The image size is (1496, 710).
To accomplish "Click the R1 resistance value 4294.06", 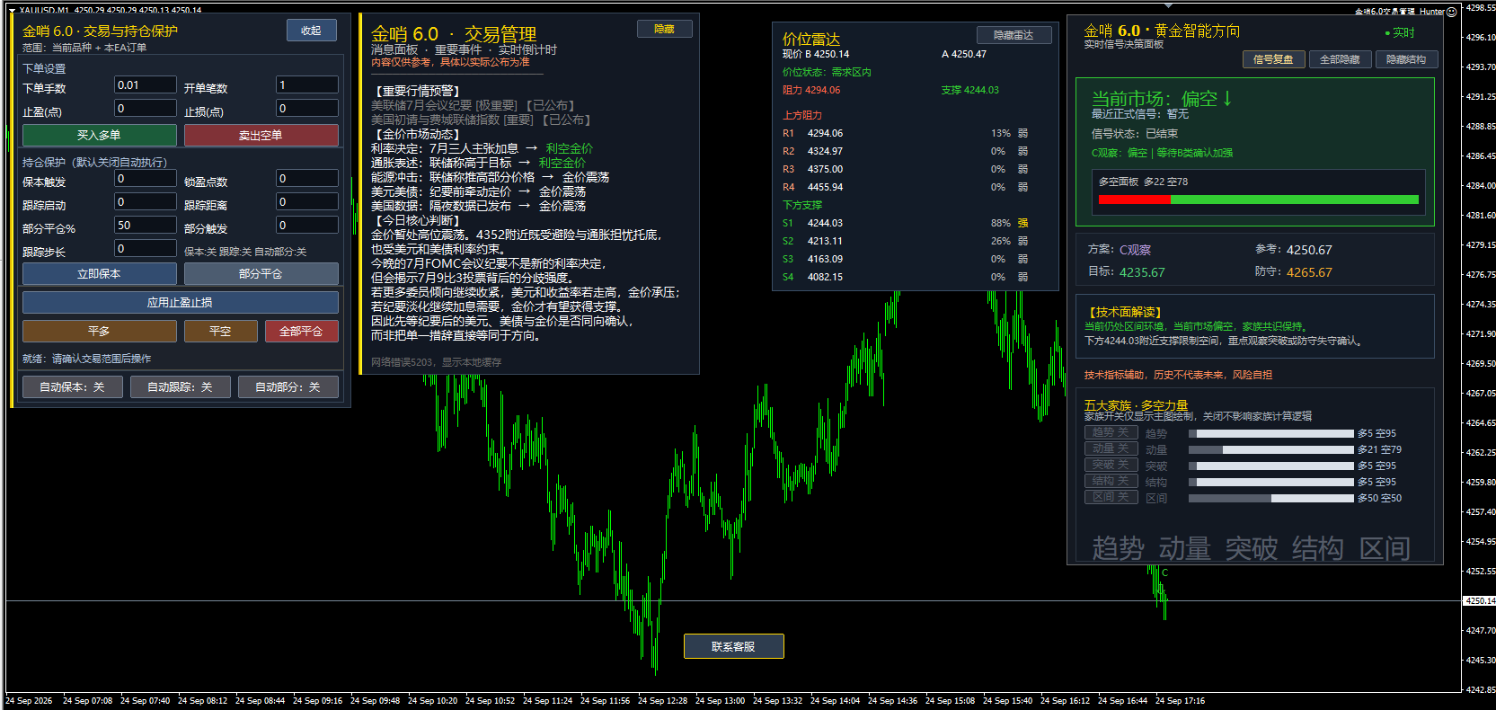I will (x=825, y=133).
